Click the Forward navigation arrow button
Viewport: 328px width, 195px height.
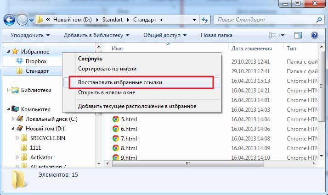pyautogui.click(x=22, y=20)
